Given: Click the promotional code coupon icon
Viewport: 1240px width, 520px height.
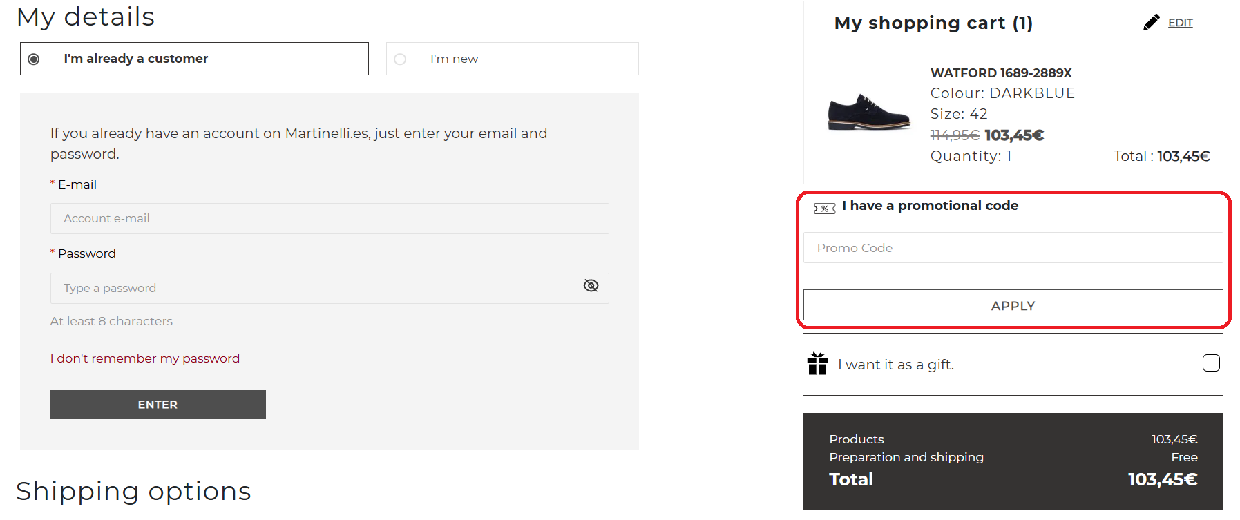Looking at the screenshot, I should [824, 208].
